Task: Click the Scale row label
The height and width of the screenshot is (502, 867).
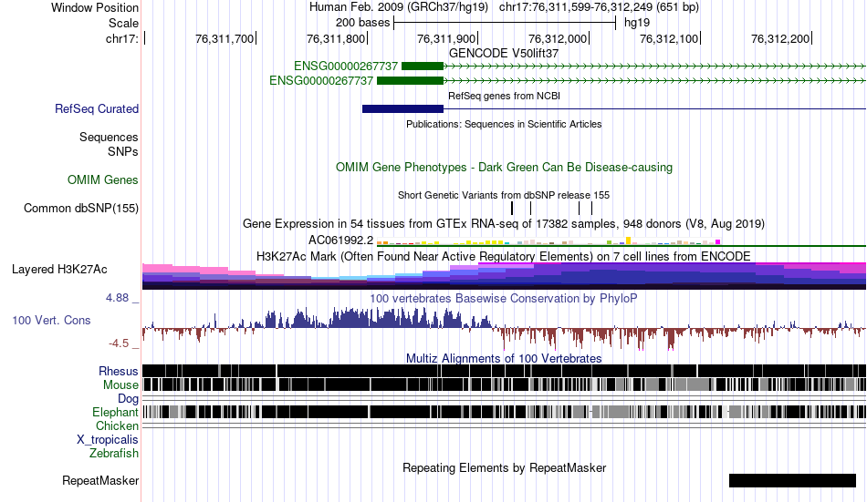Action: point(123,23)
